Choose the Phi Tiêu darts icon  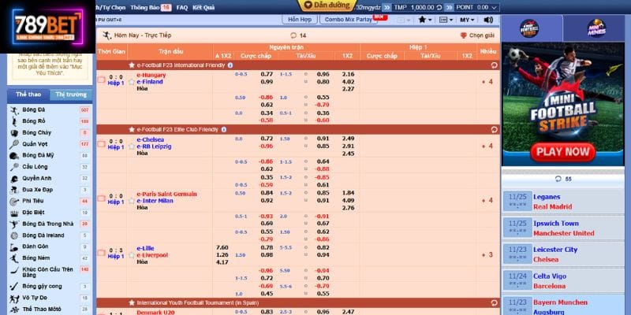(14, 201)
